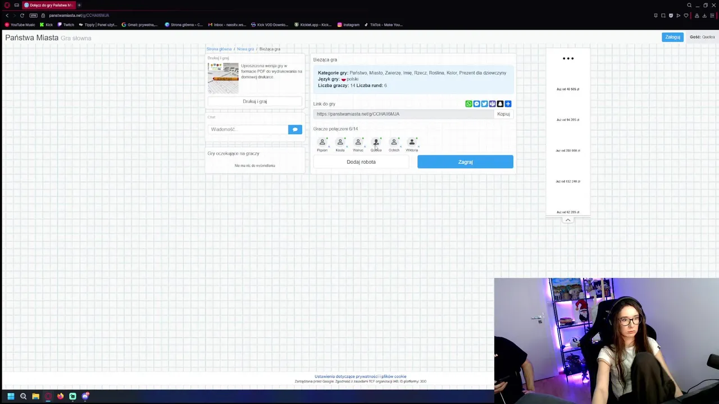719x404 pixels.
Task: Open the Opera player icon in address bar
Action: 678,15
